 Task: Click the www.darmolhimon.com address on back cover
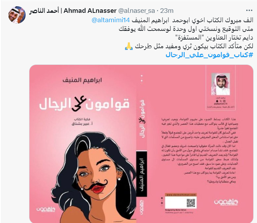pos(181,195)
